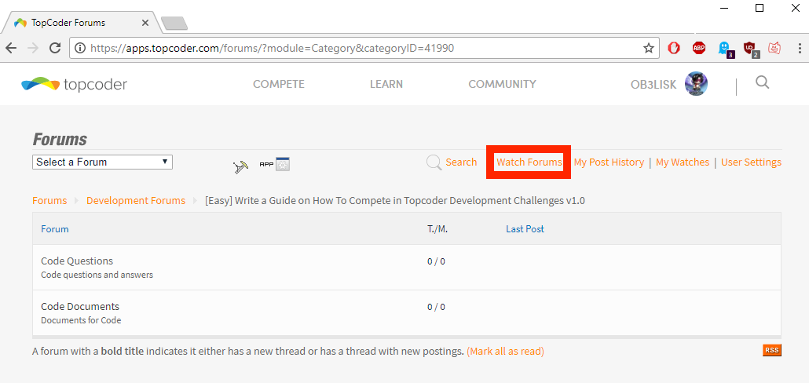Viewport: 809px width, 383px height.
Task: Close the TopCoder Forums tab
Action: pyautogui.click(x=145, y=23)
